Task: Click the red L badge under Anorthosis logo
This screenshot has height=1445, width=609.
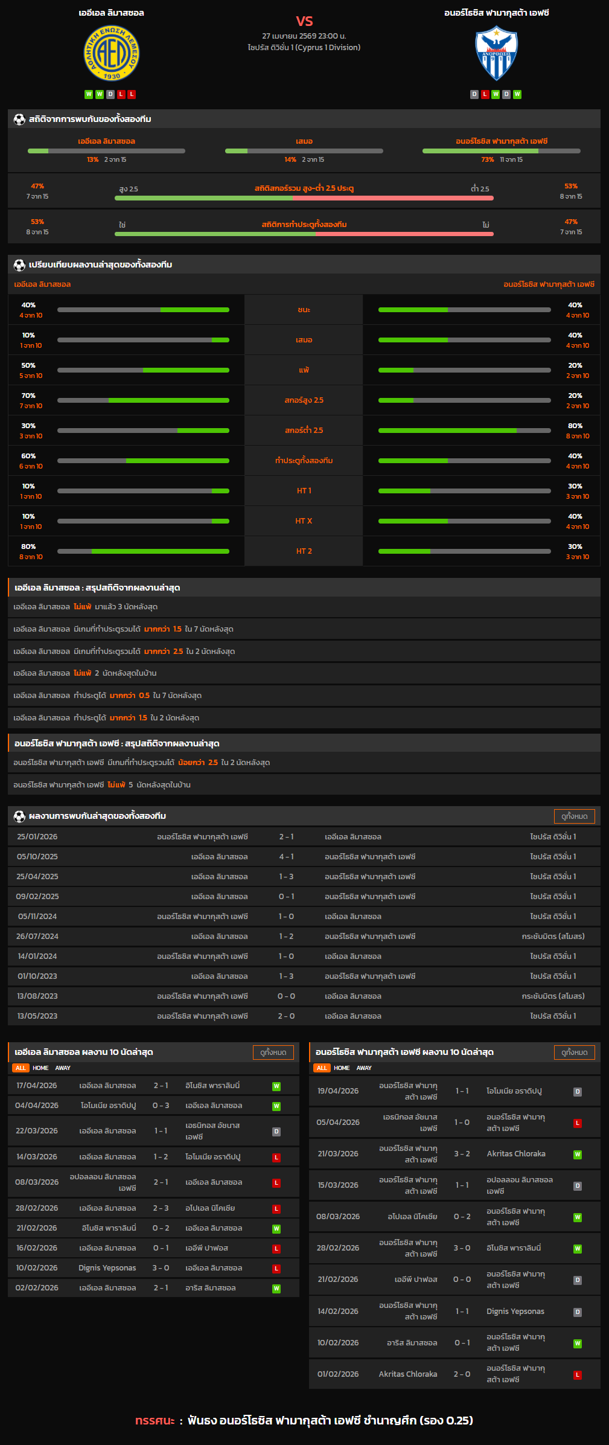Action: coord(485,94)
